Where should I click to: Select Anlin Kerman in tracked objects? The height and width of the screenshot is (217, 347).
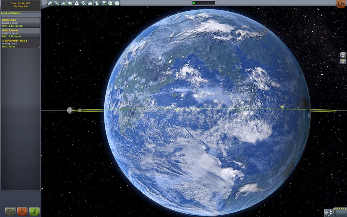click(x=20, y=33)
